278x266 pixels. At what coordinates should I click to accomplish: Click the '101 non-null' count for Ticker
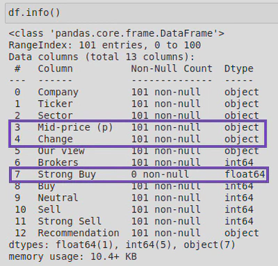click(x=166, y=103)
